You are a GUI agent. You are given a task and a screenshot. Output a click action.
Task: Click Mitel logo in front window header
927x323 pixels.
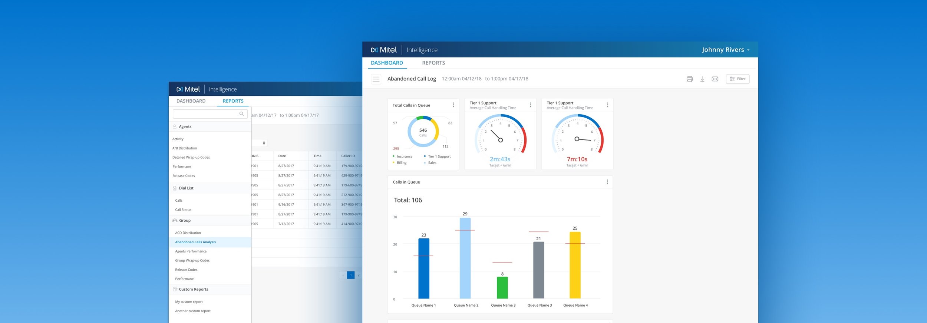(384, 50)
